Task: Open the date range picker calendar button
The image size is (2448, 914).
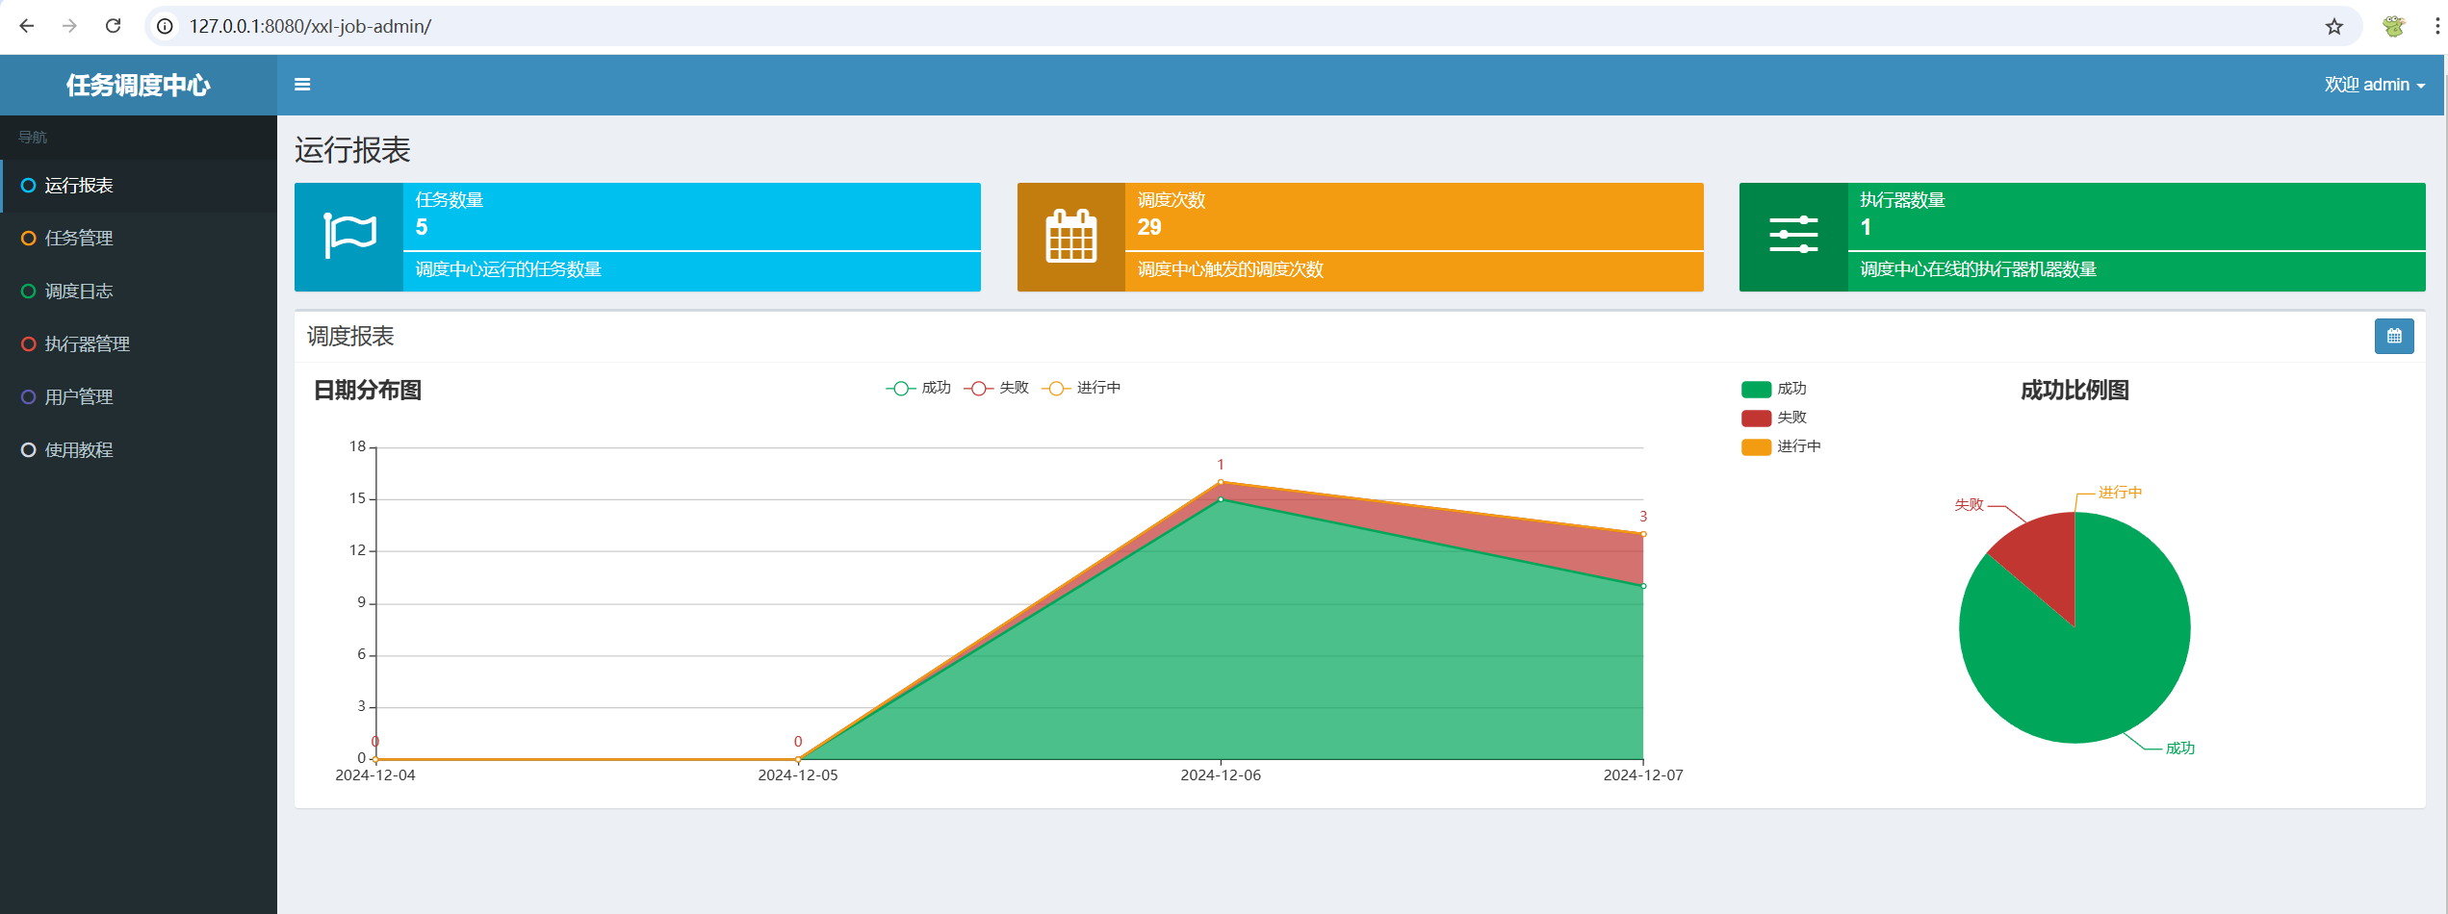Action: (x=2394, y=337)
